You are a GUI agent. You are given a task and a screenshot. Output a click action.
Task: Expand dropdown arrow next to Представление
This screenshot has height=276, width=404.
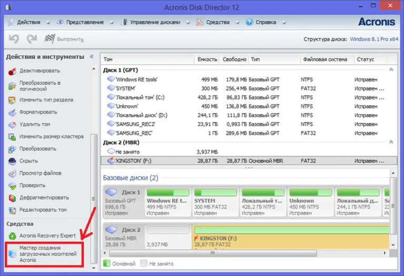[x=112, y=23]
